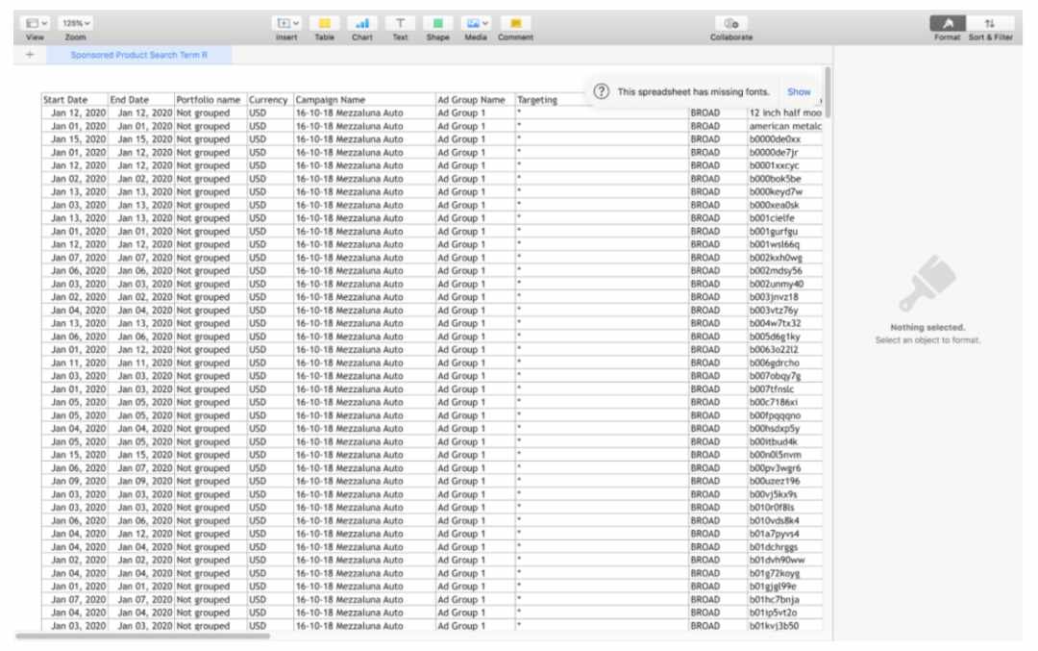Add a Text box

click(400, 23)
